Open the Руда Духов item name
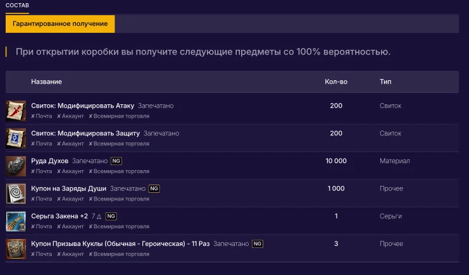 click(x=49, y=161)
